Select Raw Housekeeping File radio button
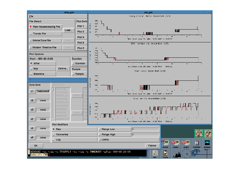 click(x=46, y=27)
